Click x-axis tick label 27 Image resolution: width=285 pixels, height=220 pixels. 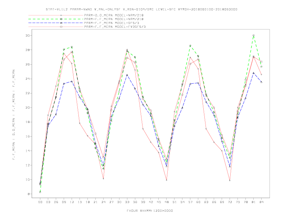click(x=111, y=202)
